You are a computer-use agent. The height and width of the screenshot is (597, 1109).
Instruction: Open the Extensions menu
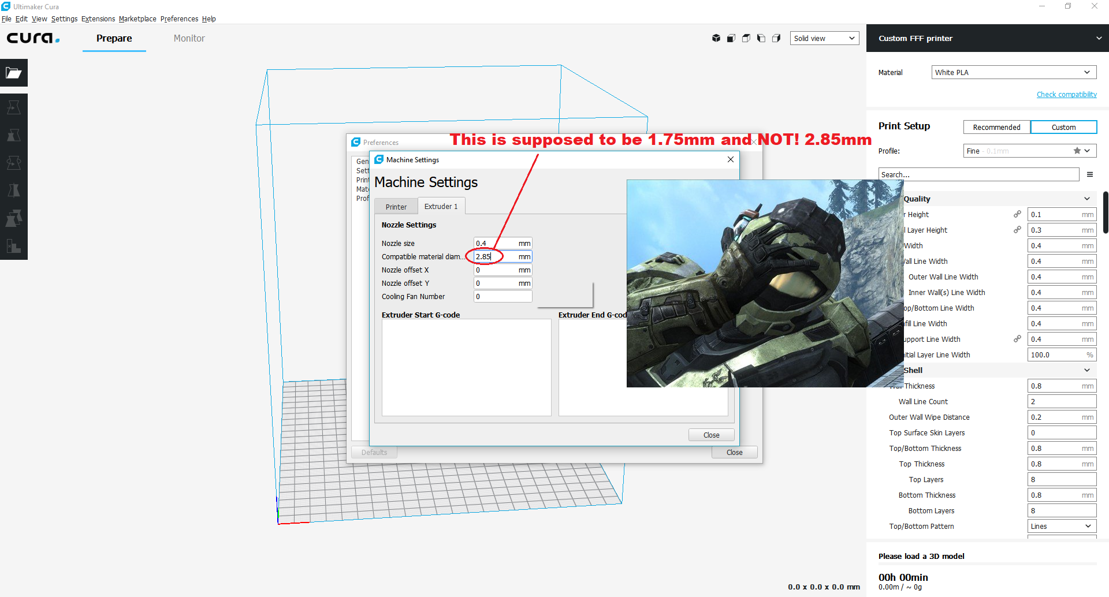[x=98, y=19]
